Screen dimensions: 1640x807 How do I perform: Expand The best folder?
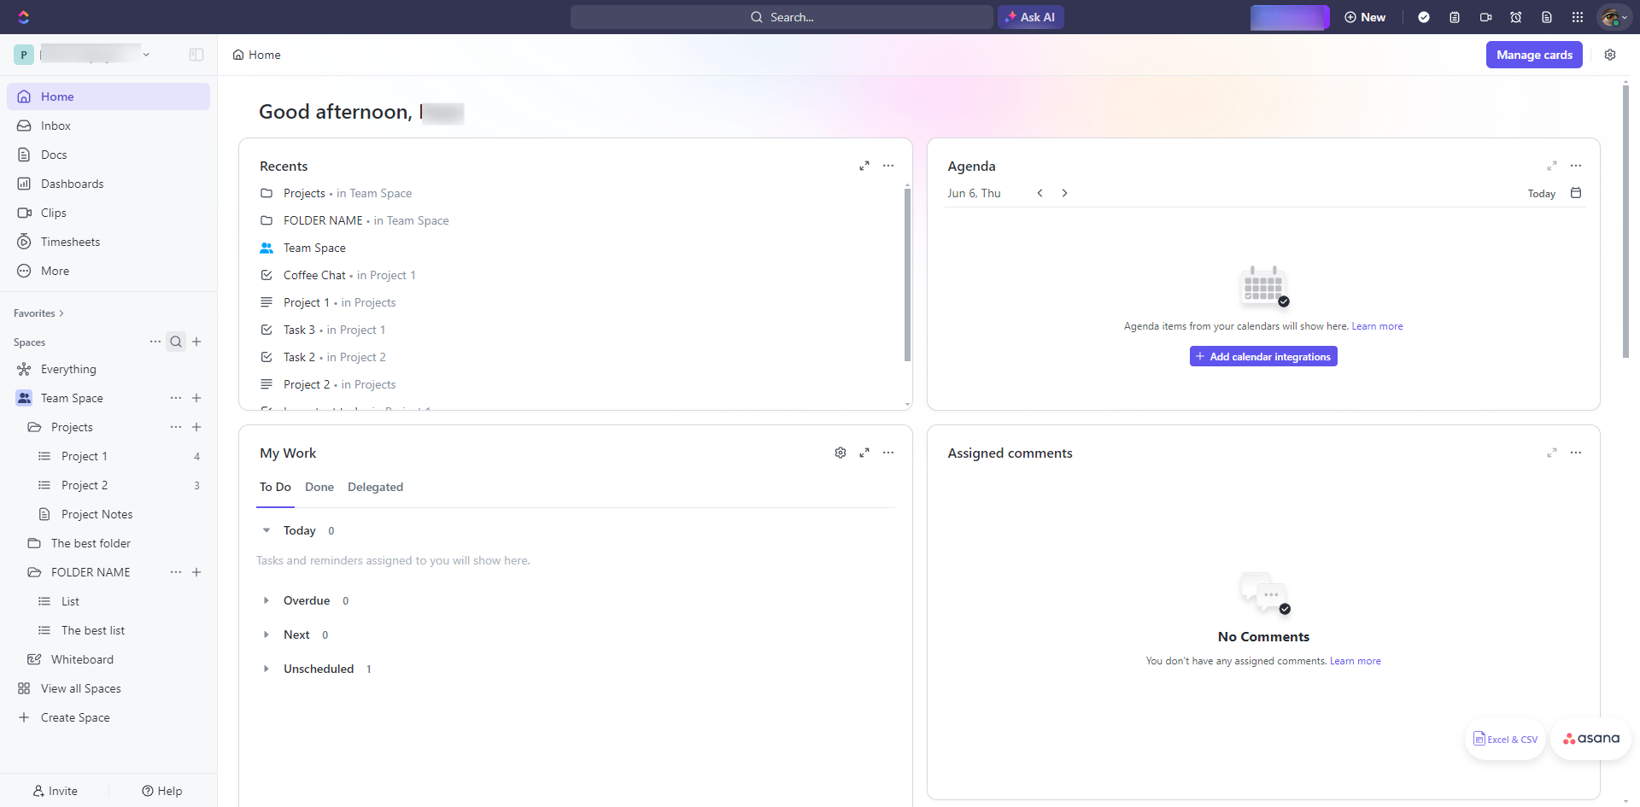click(x=34, y=543)
